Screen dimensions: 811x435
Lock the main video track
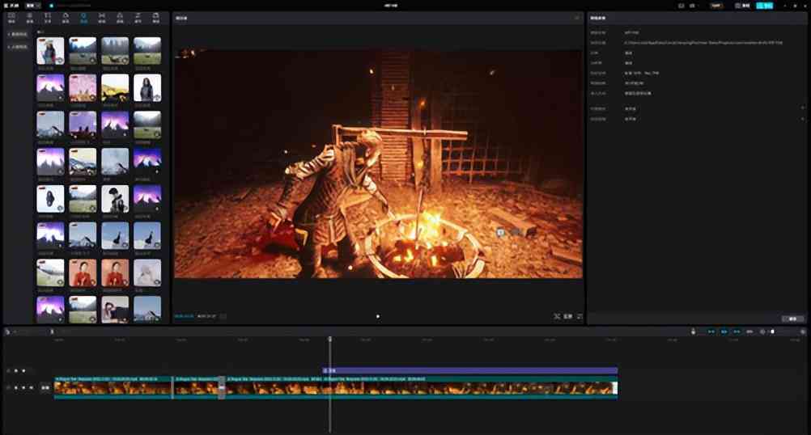click(16, 387)
